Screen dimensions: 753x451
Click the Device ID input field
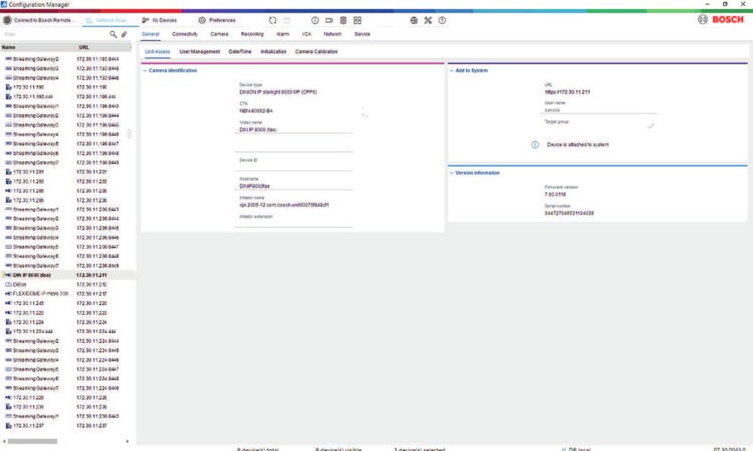tap(295, 167)
